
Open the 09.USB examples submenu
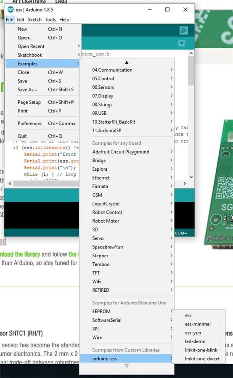point(127,113)
